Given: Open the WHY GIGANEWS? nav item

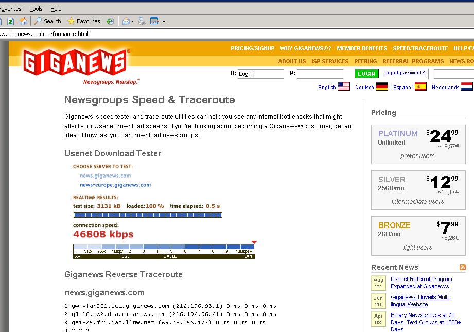Looking at the screenshot, I should click(305, 48).
